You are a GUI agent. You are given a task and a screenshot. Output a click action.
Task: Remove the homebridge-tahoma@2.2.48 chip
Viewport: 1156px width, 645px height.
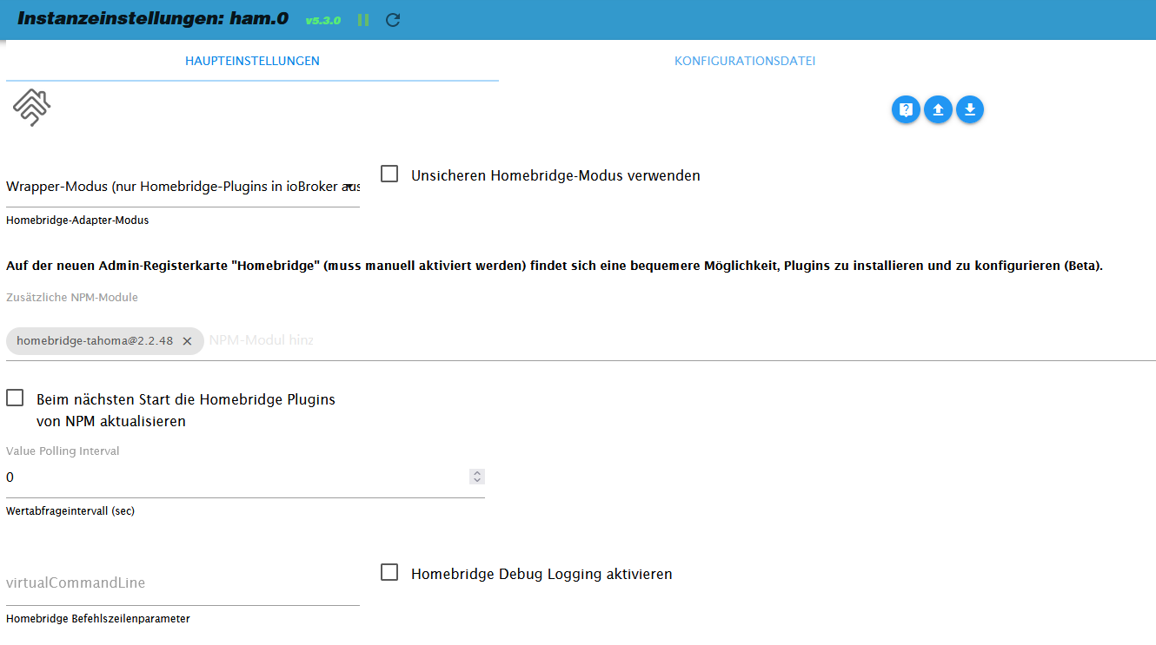click(x=187, y=341)
